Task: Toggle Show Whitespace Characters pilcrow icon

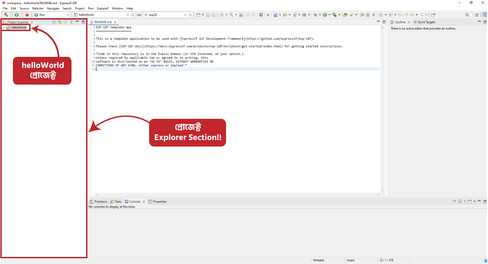Action: (x=373, y=15)
